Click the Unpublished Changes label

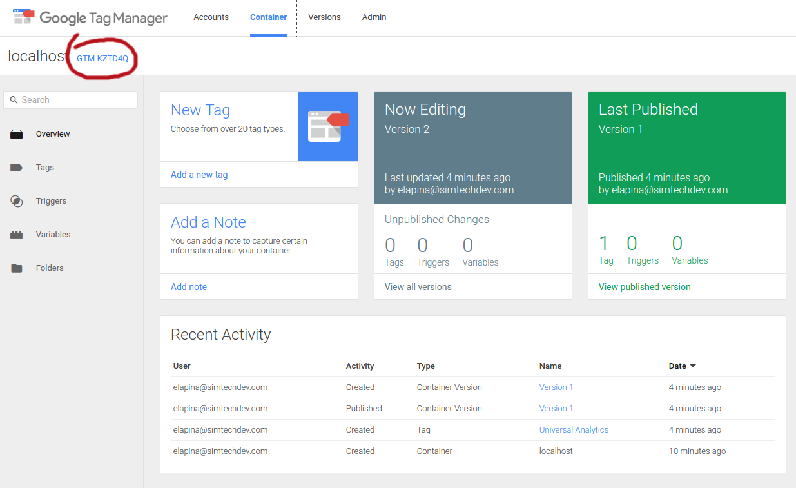click(437, 220)
